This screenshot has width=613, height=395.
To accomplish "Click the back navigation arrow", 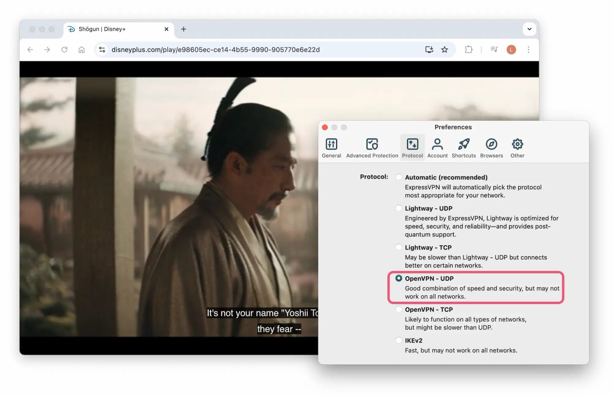I will [30, 49].
